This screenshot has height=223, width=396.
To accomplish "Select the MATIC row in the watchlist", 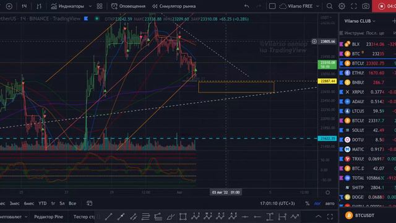I will [368, 149].
